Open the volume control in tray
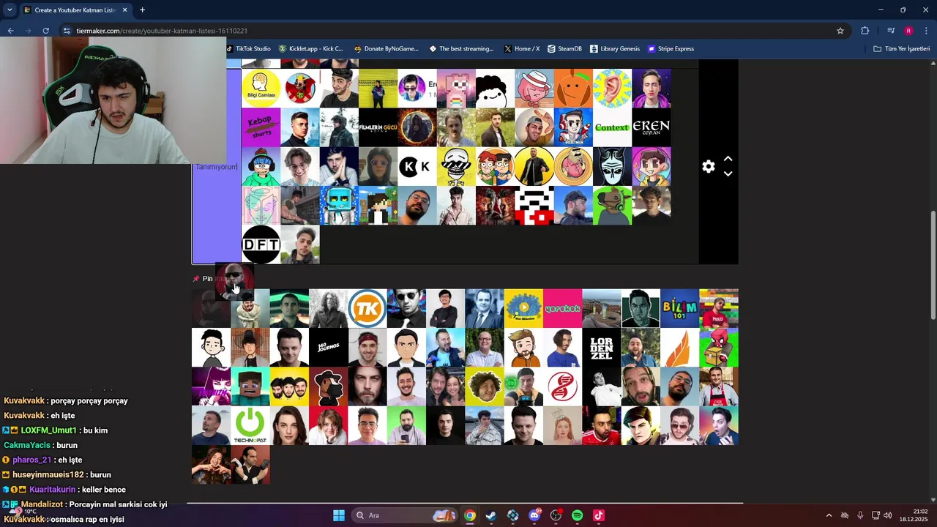The height and width of the screenshot is (527, 937). click(x=887, y=515)
